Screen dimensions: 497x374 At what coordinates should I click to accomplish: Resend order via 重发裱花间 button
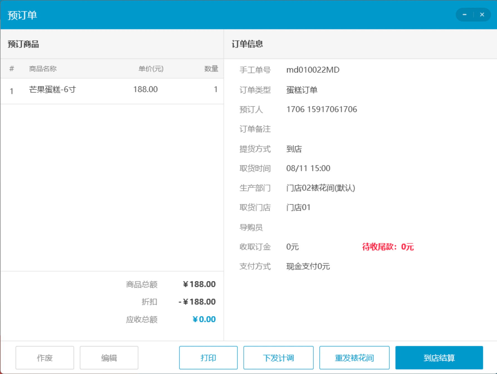355,358
